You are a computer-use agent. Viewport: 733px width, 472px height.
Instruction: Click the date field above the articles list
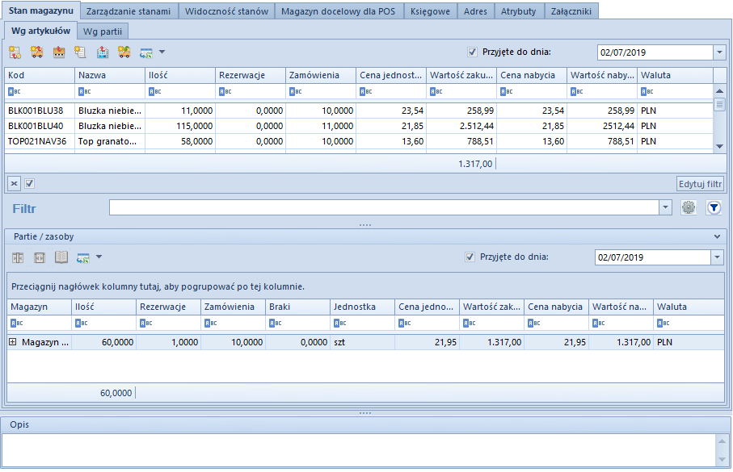click(655, 52)
